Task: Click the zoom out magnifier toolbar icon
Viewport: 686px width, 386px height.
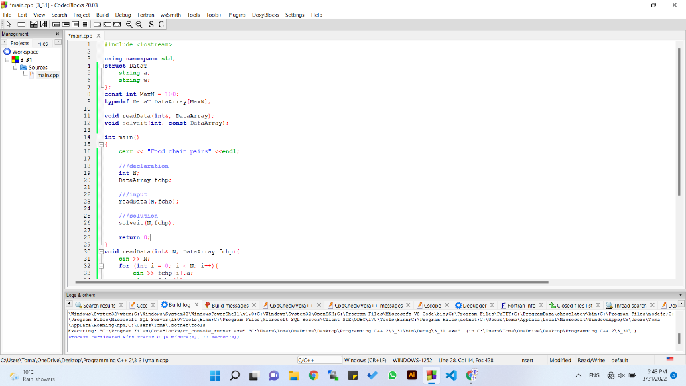Action: coord(138,24)
